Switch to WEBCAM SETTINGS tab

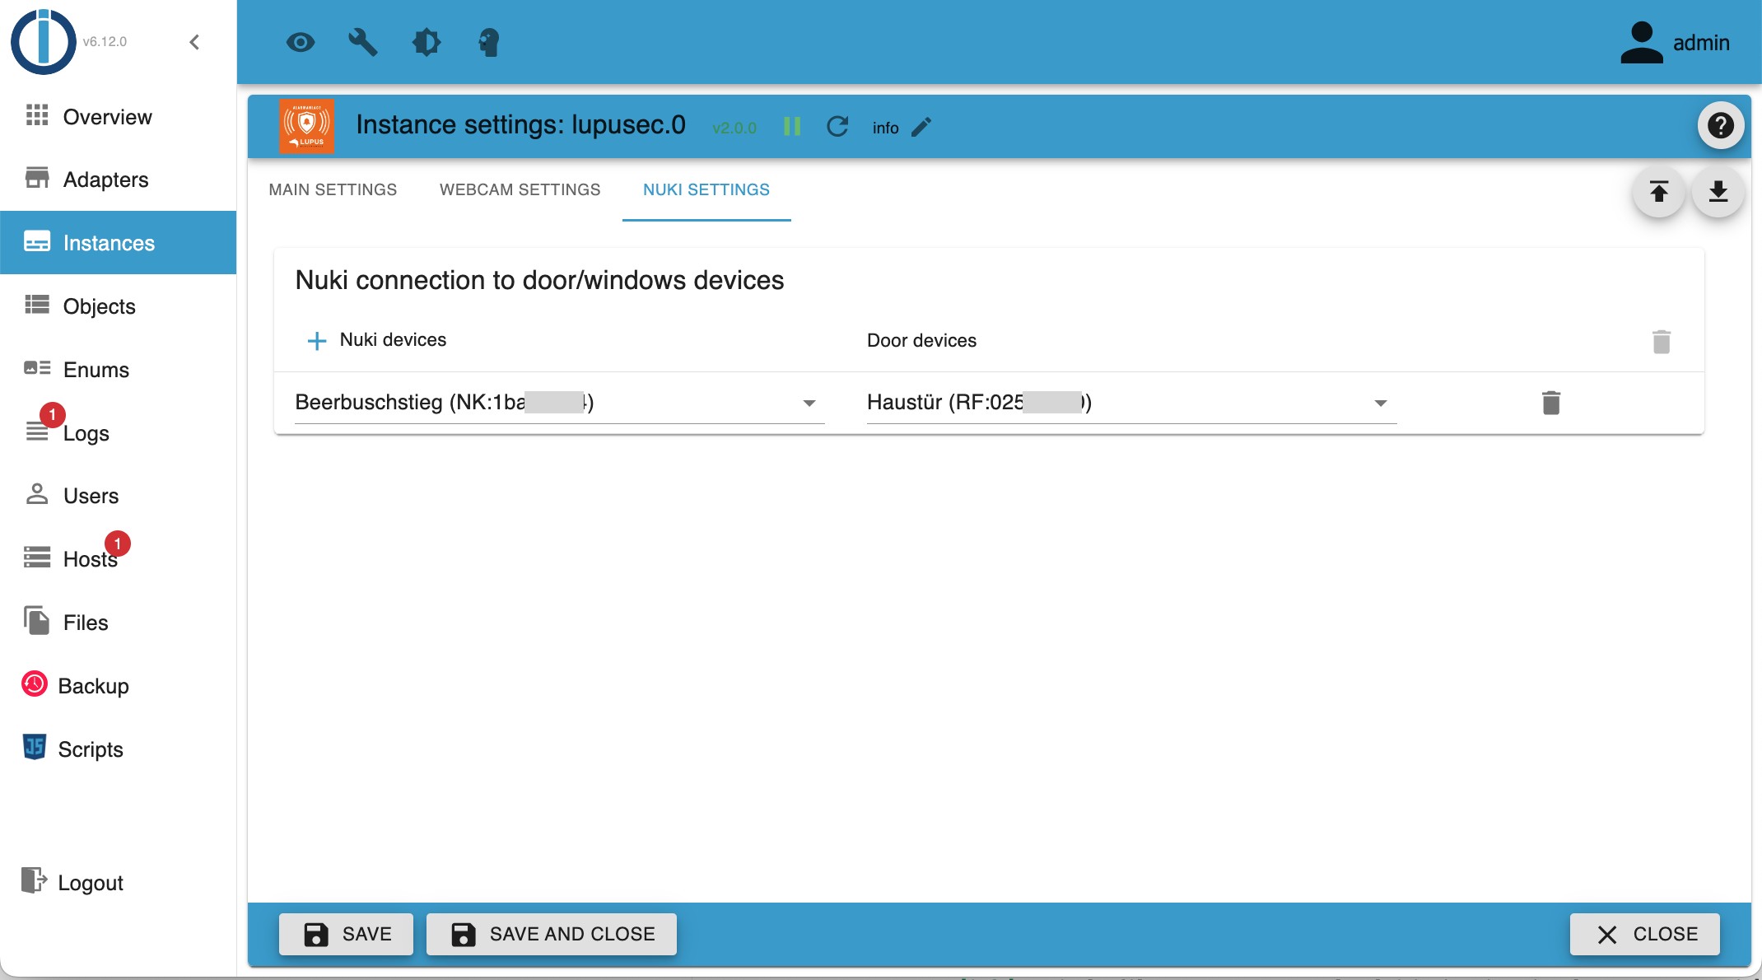tap(520, 189)
